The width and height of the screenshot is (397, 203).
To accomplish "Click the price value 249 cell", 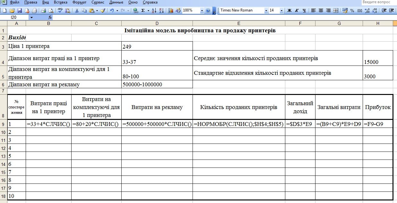I will (157, 46).
